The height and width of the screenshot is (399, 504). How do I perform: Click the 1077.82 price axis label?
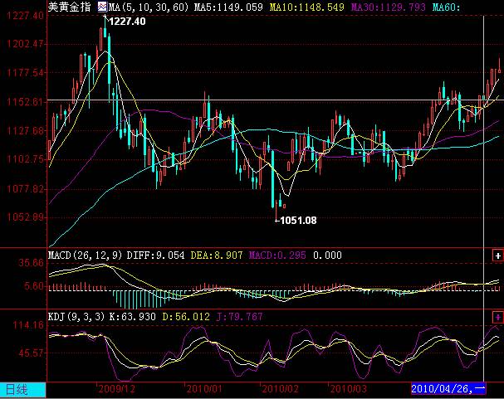point(25,189)
